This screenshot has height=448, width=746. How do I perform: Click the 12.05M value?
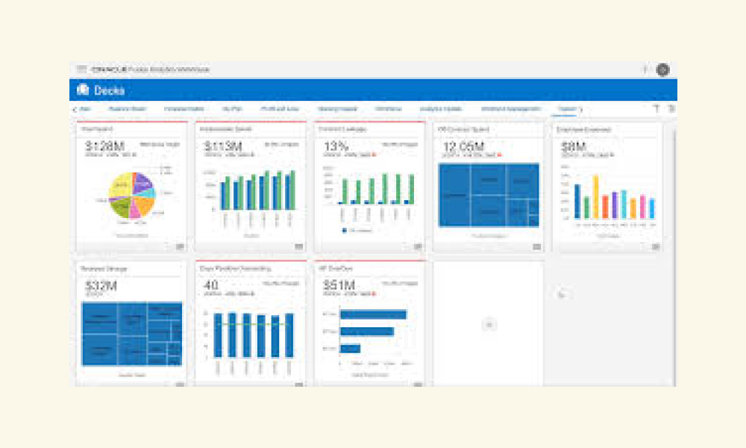463,146
